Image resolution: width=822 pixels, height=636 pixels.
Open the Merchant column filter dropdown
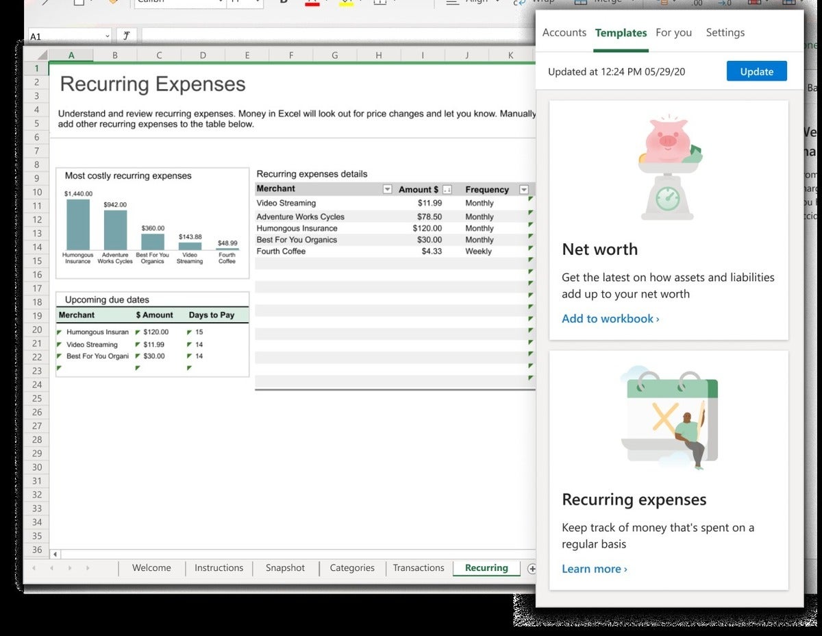(387, 189)
